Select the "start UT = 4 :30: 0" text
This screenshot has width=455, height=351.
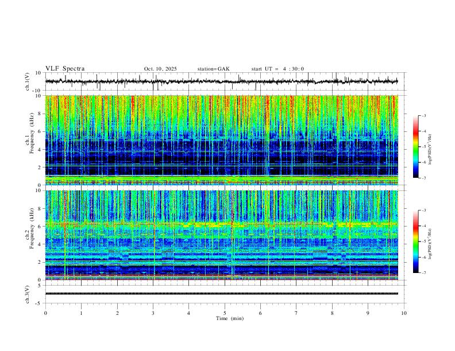(x=277, y=69)
